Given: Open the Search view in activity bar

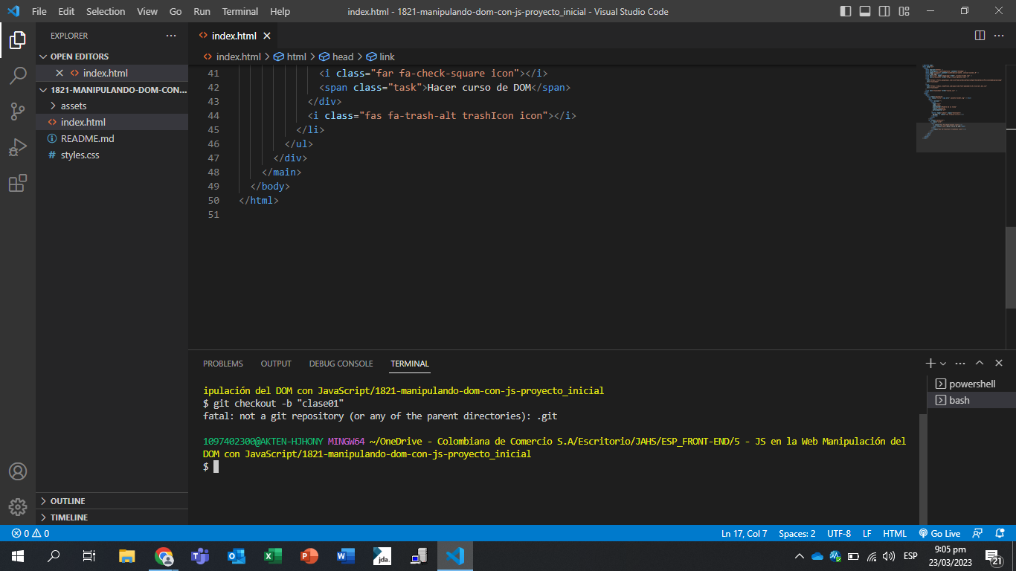Looking at the screenshot, I should (18, 76).
